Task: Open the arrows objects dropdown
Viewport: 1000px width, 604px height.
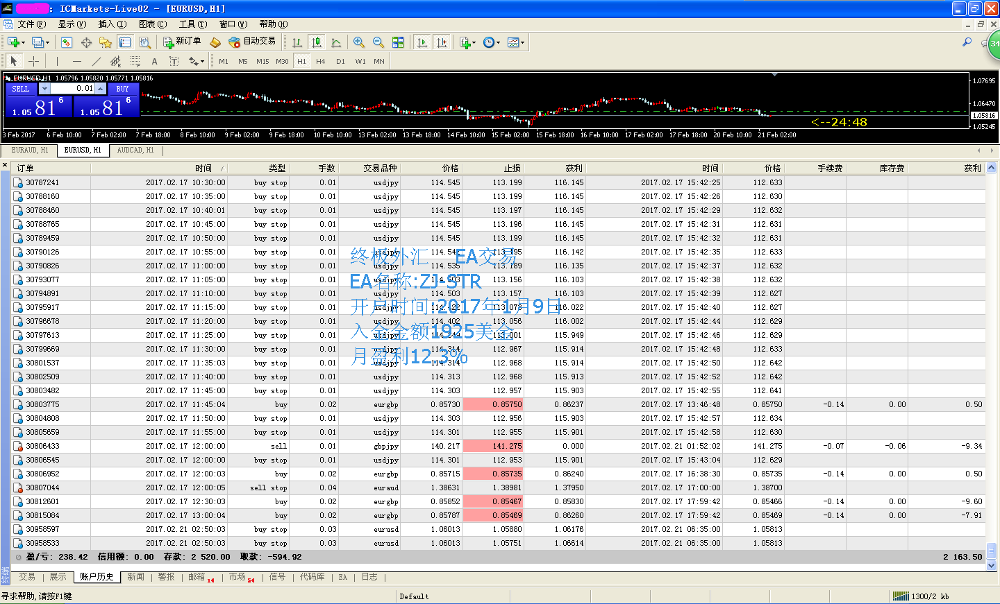Action: tap(197, 61)
